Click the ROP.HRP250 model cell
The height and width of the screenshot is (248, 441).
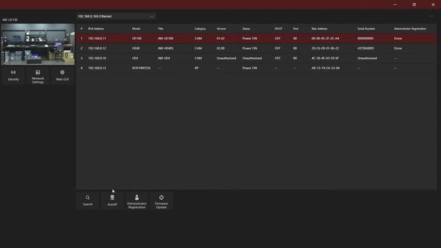(141, 68)
